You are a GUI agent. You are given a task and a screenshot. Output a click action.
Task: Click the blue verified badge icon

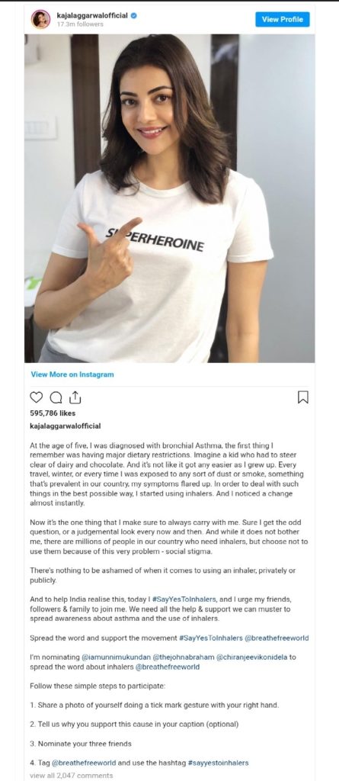(134, 16)
